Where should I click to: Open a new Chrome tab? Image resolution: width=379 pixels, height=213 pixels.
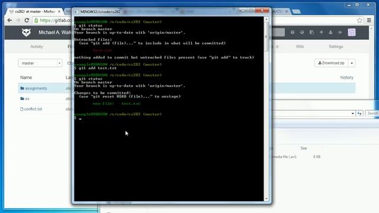click(296, 11)
